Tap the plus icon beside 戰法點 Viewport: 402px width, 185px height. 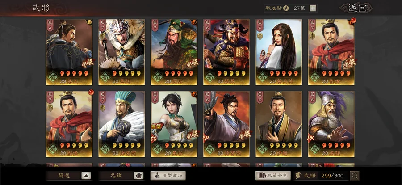(x=313, y=8)
